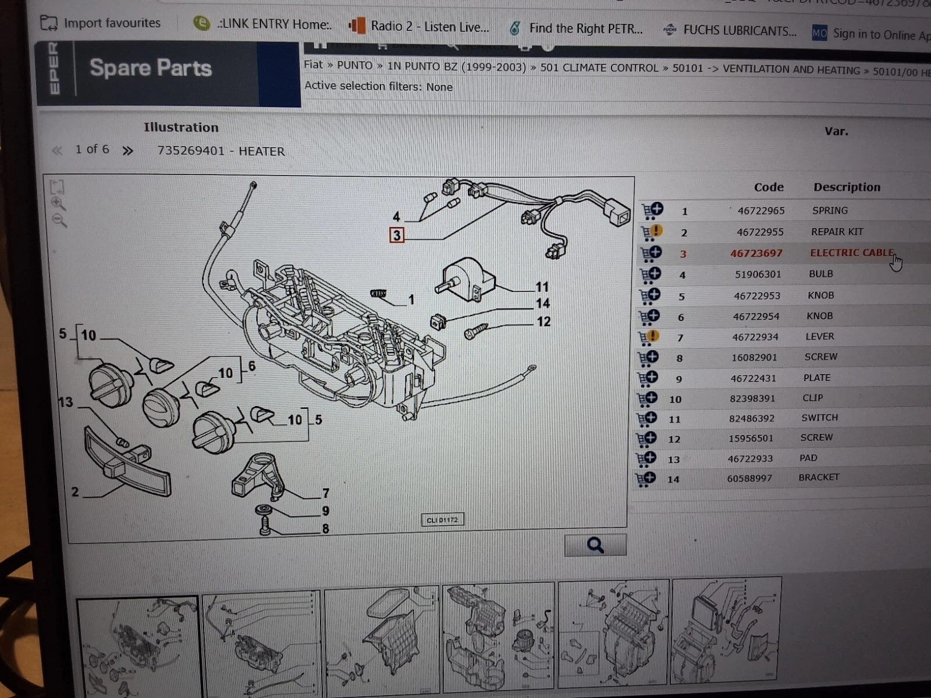The height and width of the screenshot is (698, 931).
Task: Open LINK ENTRY Home bookmark
Action: [263, 24]
